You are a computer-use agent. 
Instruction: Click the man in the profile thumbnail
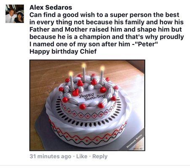pos(11,16)
